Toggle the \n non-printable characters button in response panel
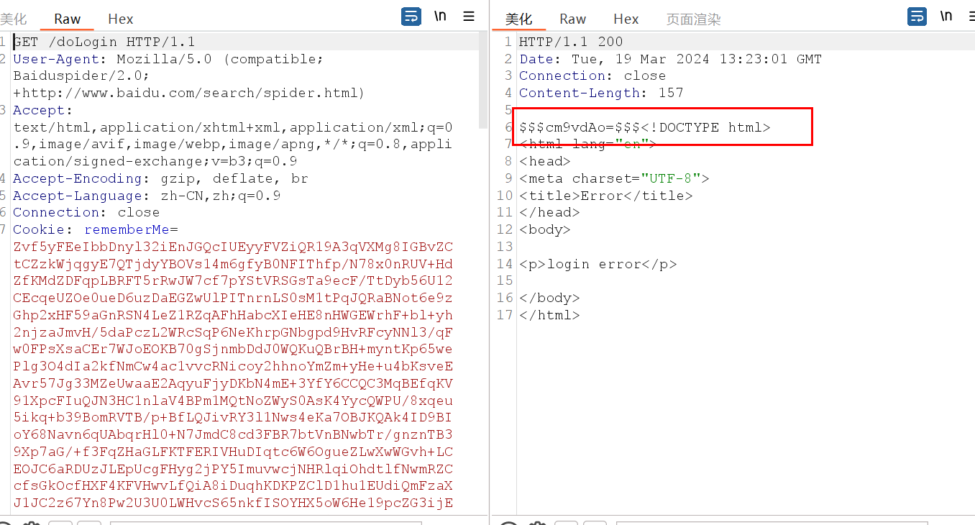This screenshot has height=525, width=975. pos(946,17)
